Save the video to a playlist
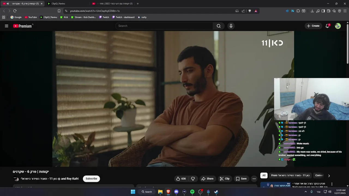Image resolution: width=349 pixels, height=196 pixels. point(241,179)
